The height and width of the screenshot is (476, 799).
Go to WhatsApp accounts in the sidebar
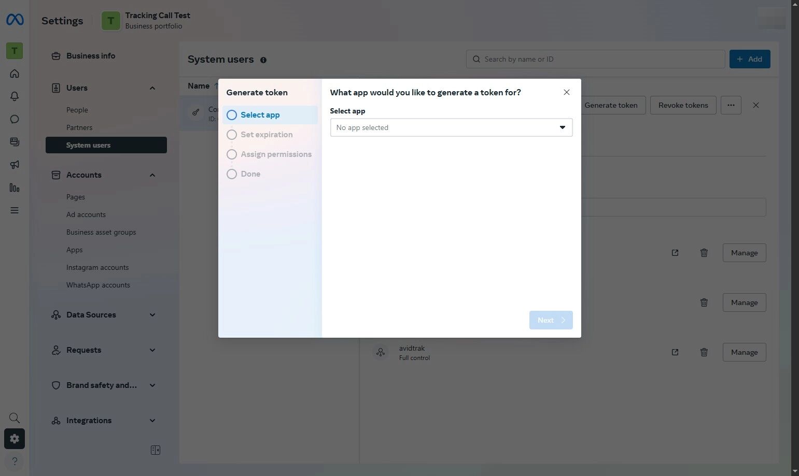(98, 284)
